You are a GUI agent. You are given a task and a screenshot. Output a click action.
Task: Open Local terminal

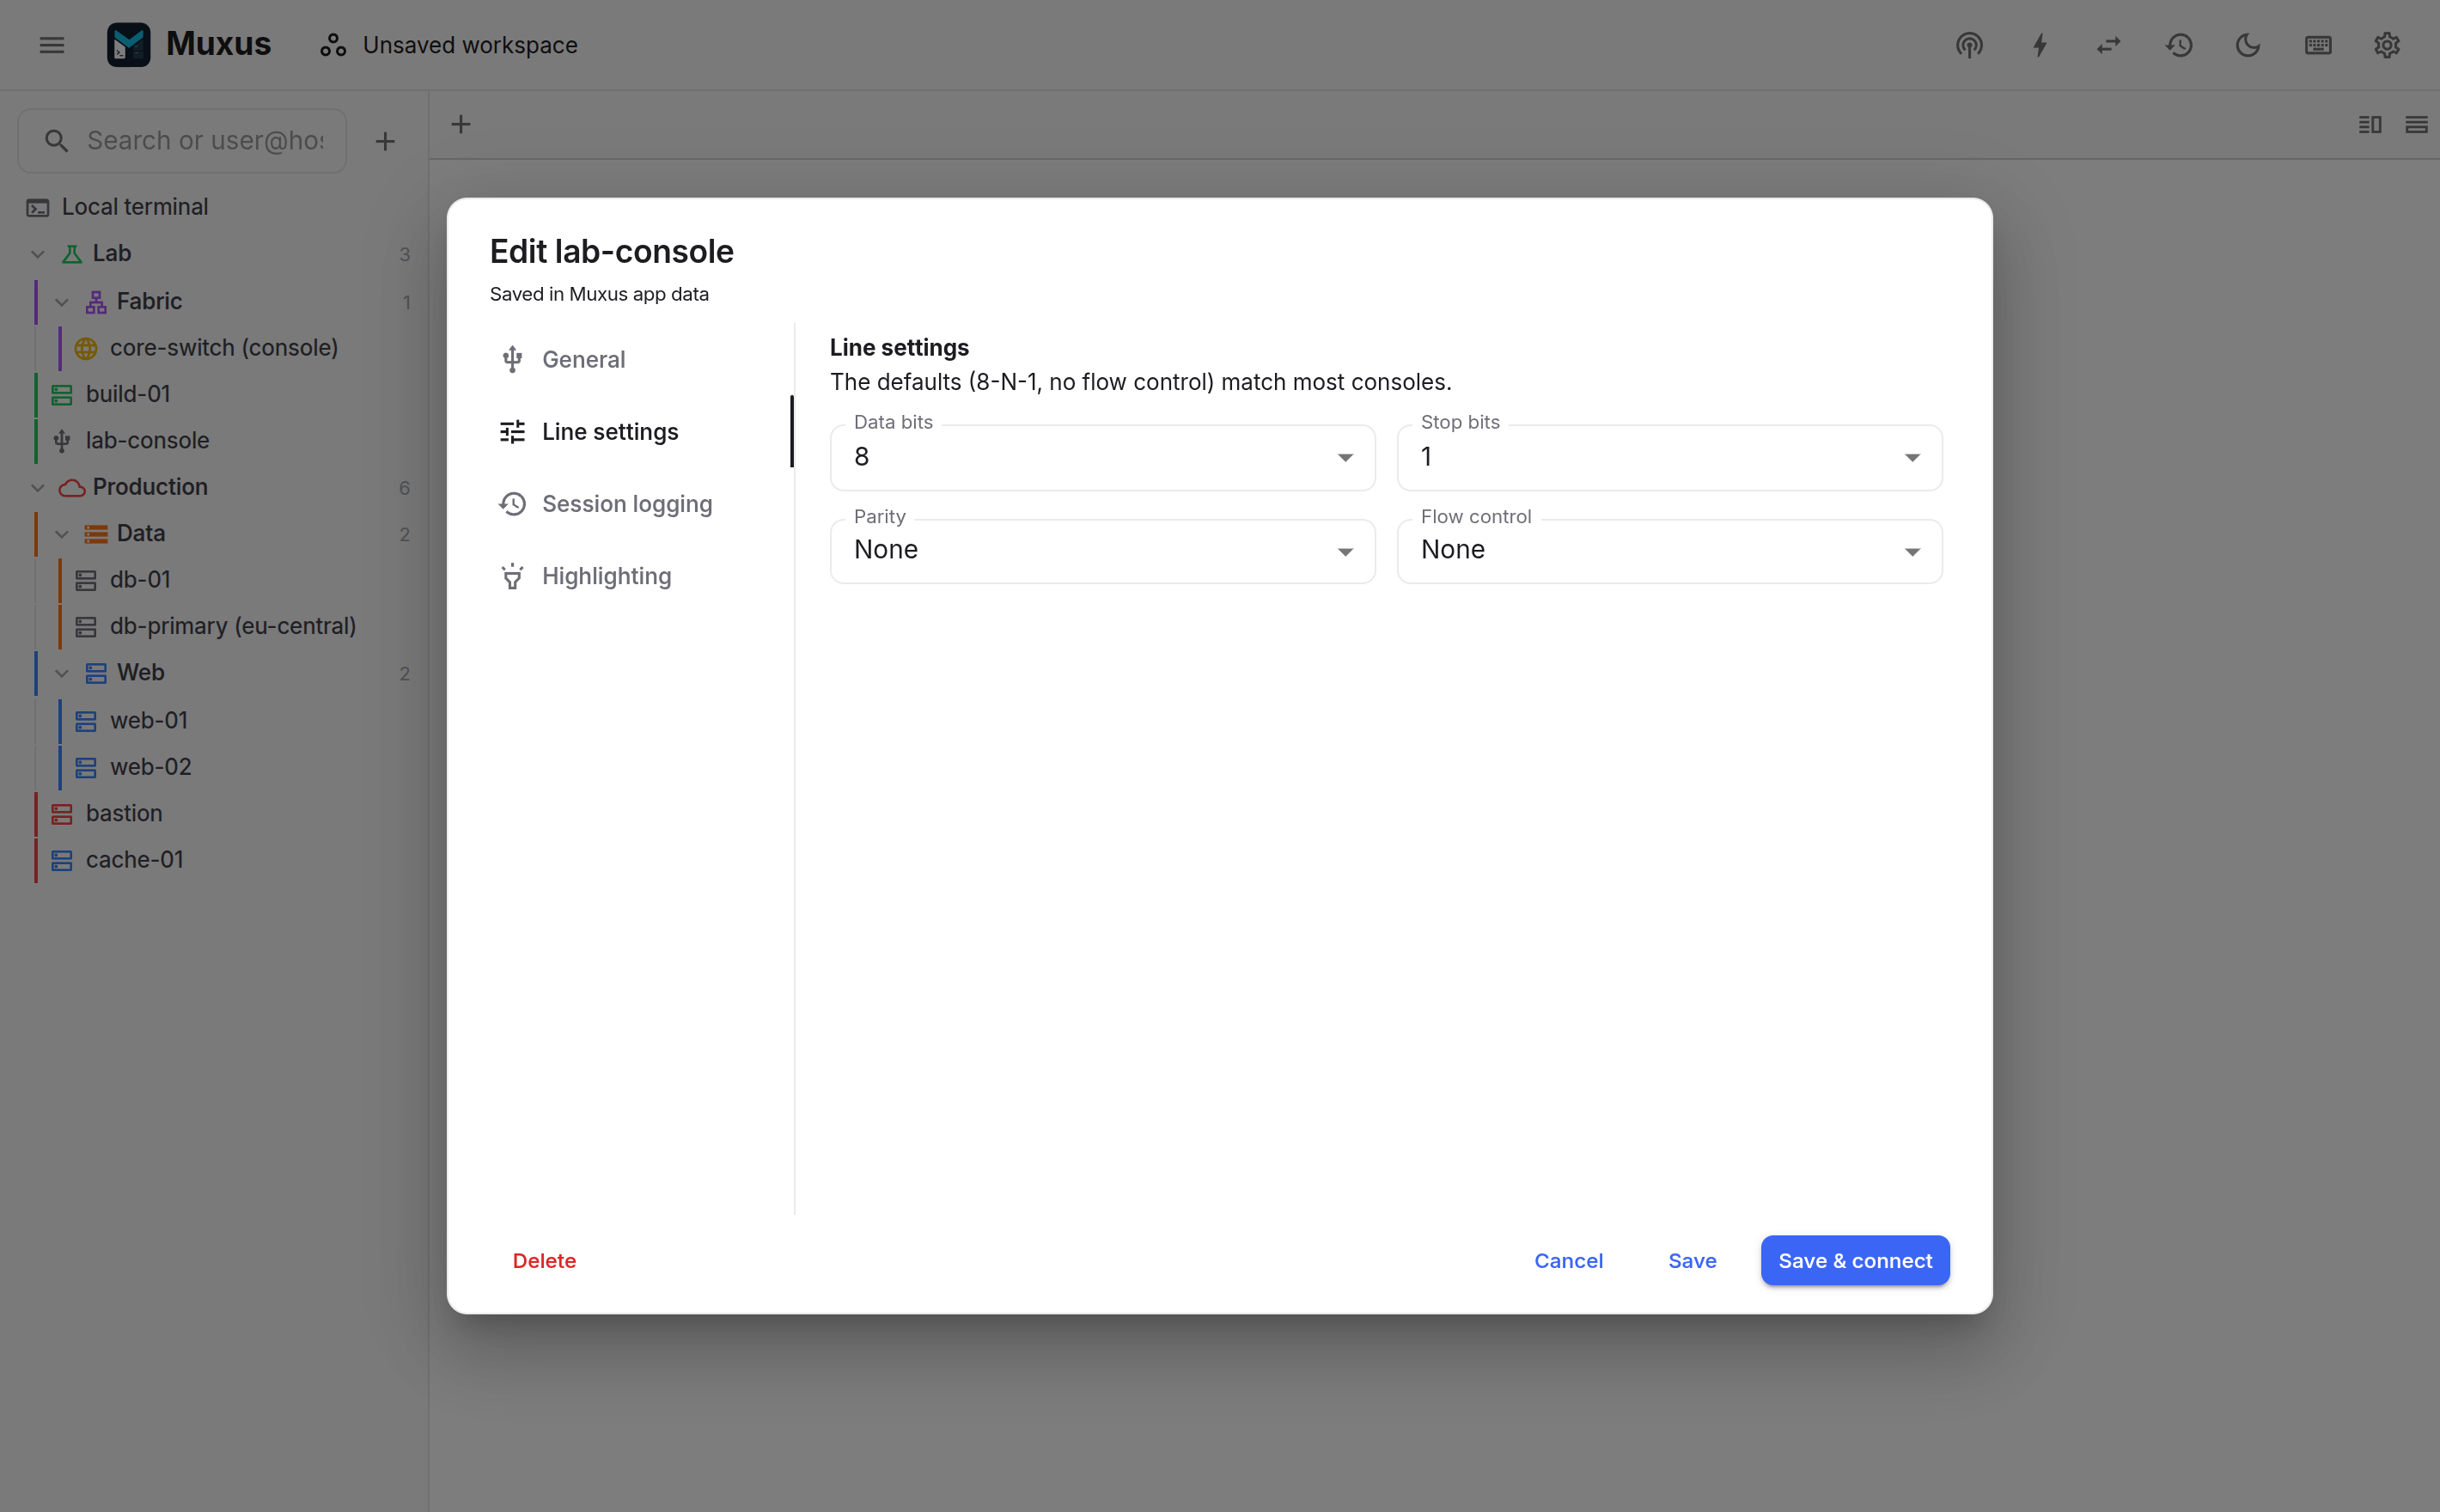214,207
